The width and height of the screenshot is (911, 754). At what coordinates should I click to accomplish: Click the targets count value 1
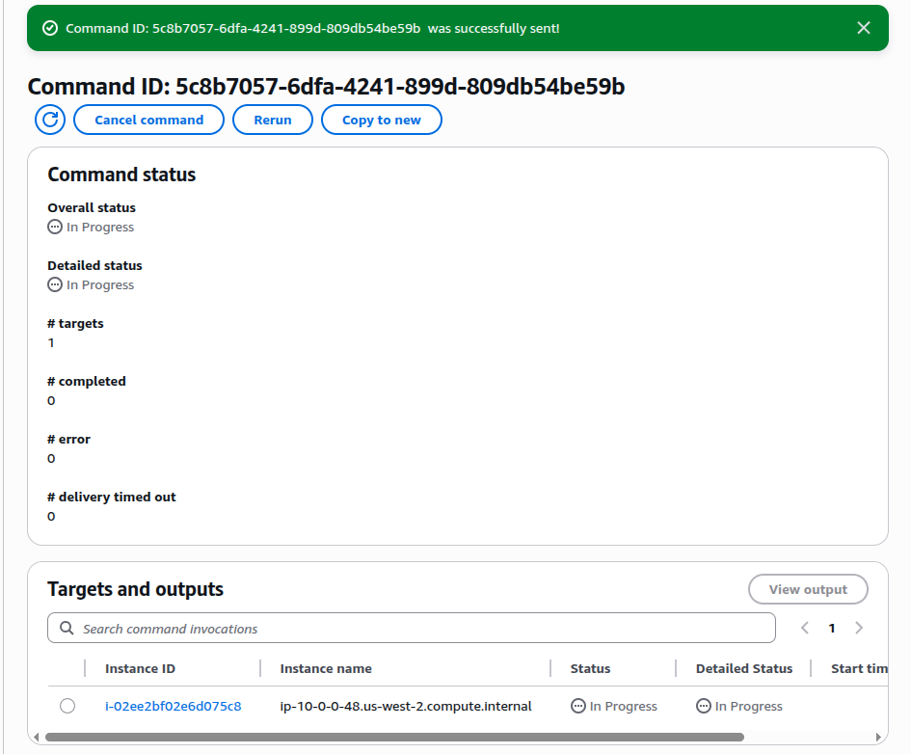[51, 342]
